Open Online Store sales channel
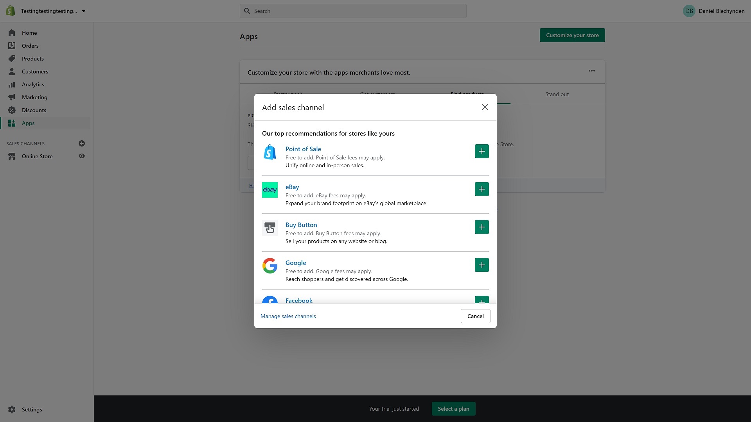 tap(37, 156)
